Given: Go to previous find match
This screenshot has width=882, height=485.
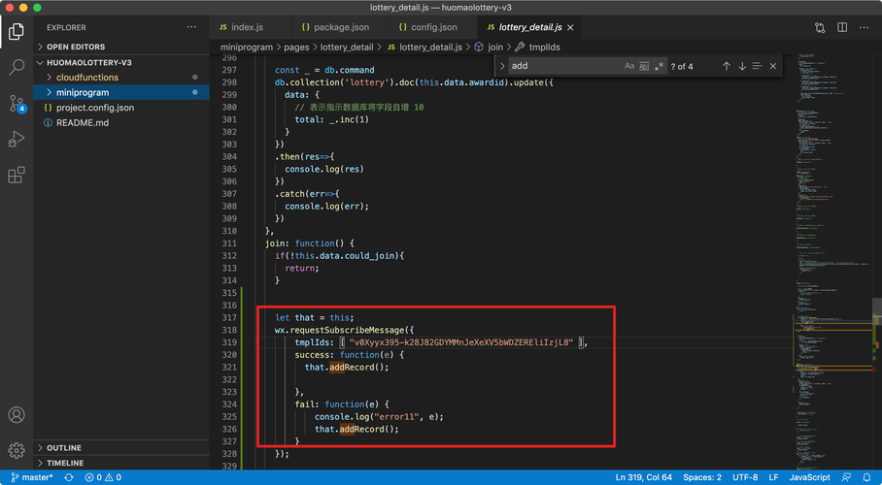Looking at the screenshot, I should point(727,66).
